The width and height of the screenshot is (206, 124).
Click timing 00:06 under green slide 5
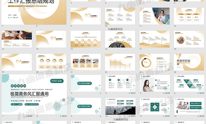click(x=167, y=93)
